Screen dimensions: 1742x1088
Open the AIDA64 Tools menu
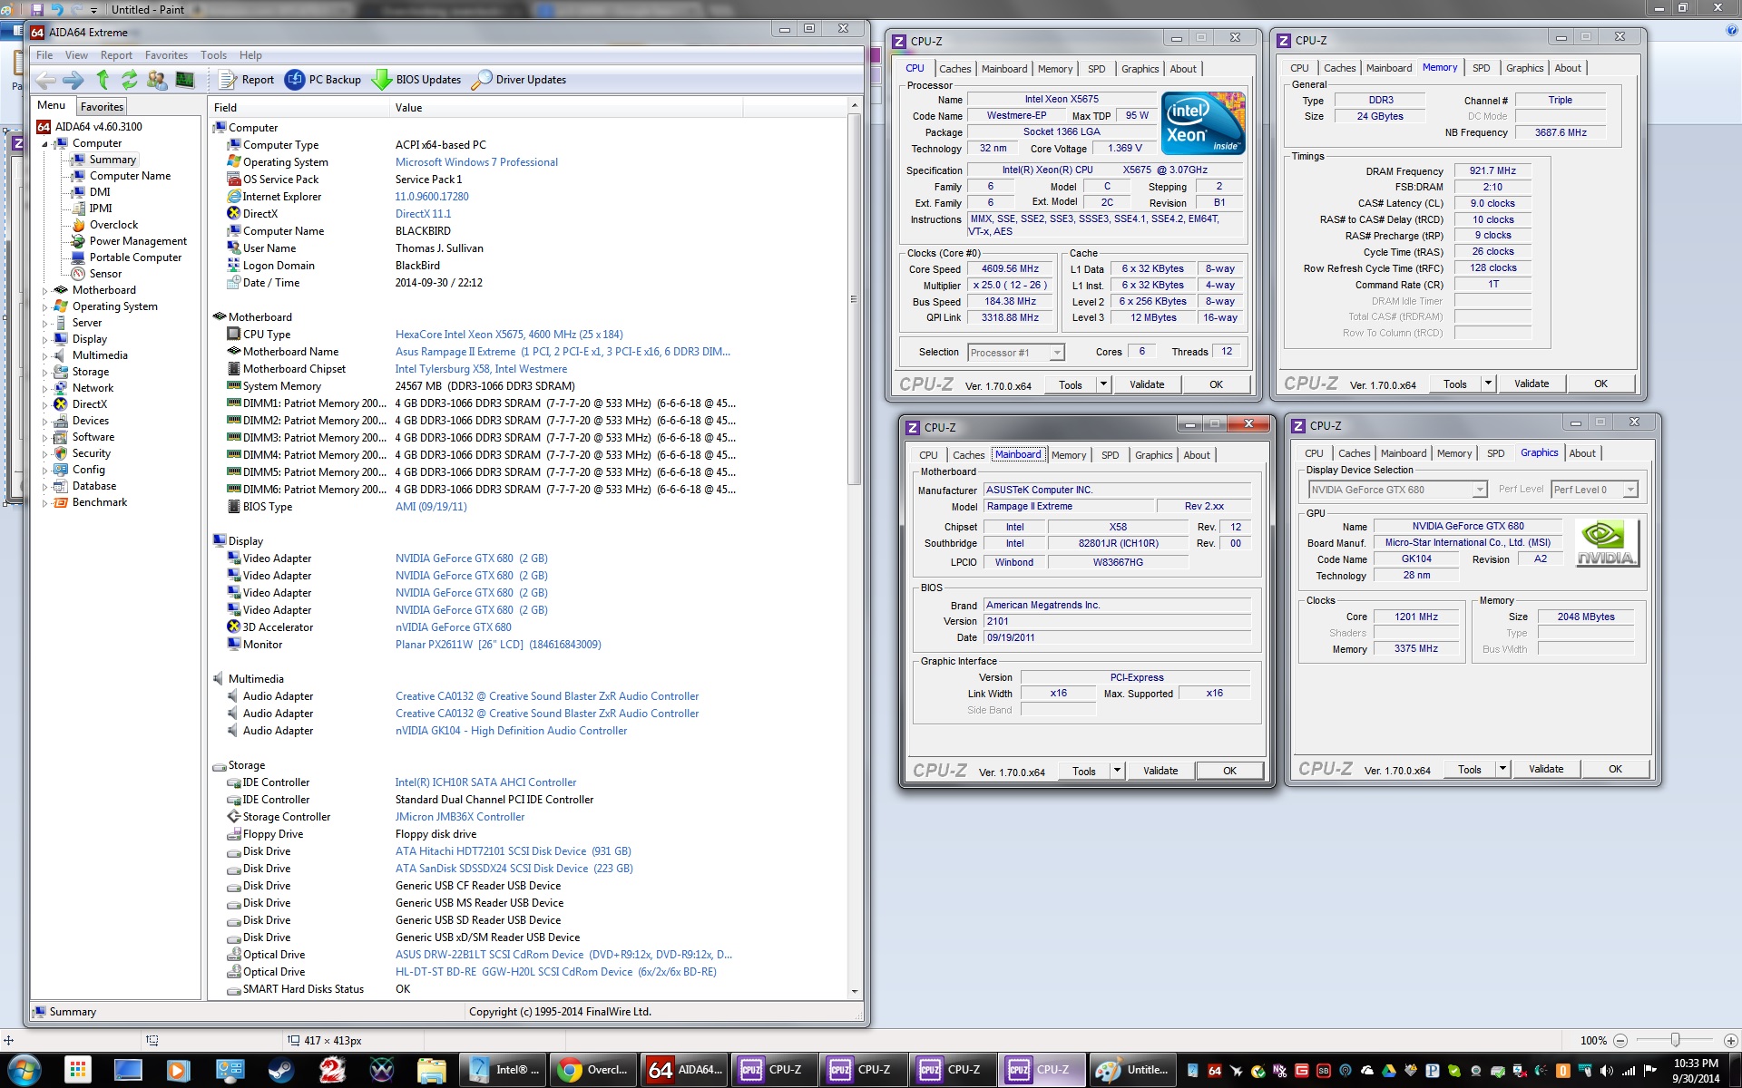[x=213, y=55]
